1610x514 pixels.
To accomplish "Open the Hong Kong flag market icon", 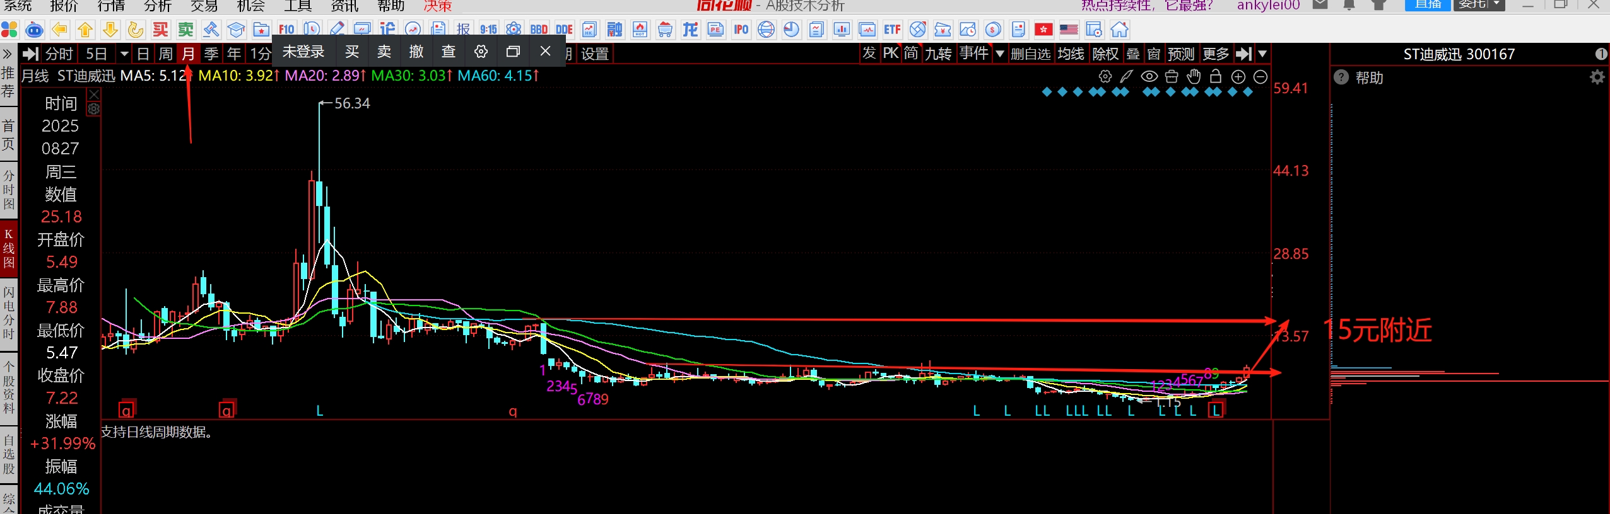I will pos(1043,30).
